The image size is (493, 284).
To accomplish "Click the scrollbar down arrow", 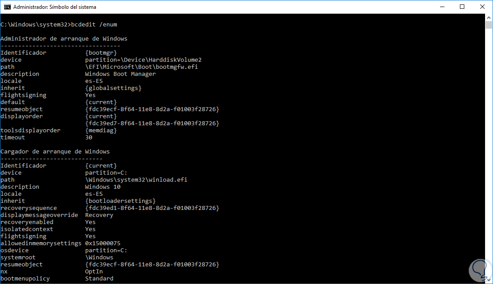I will point(489,280).
